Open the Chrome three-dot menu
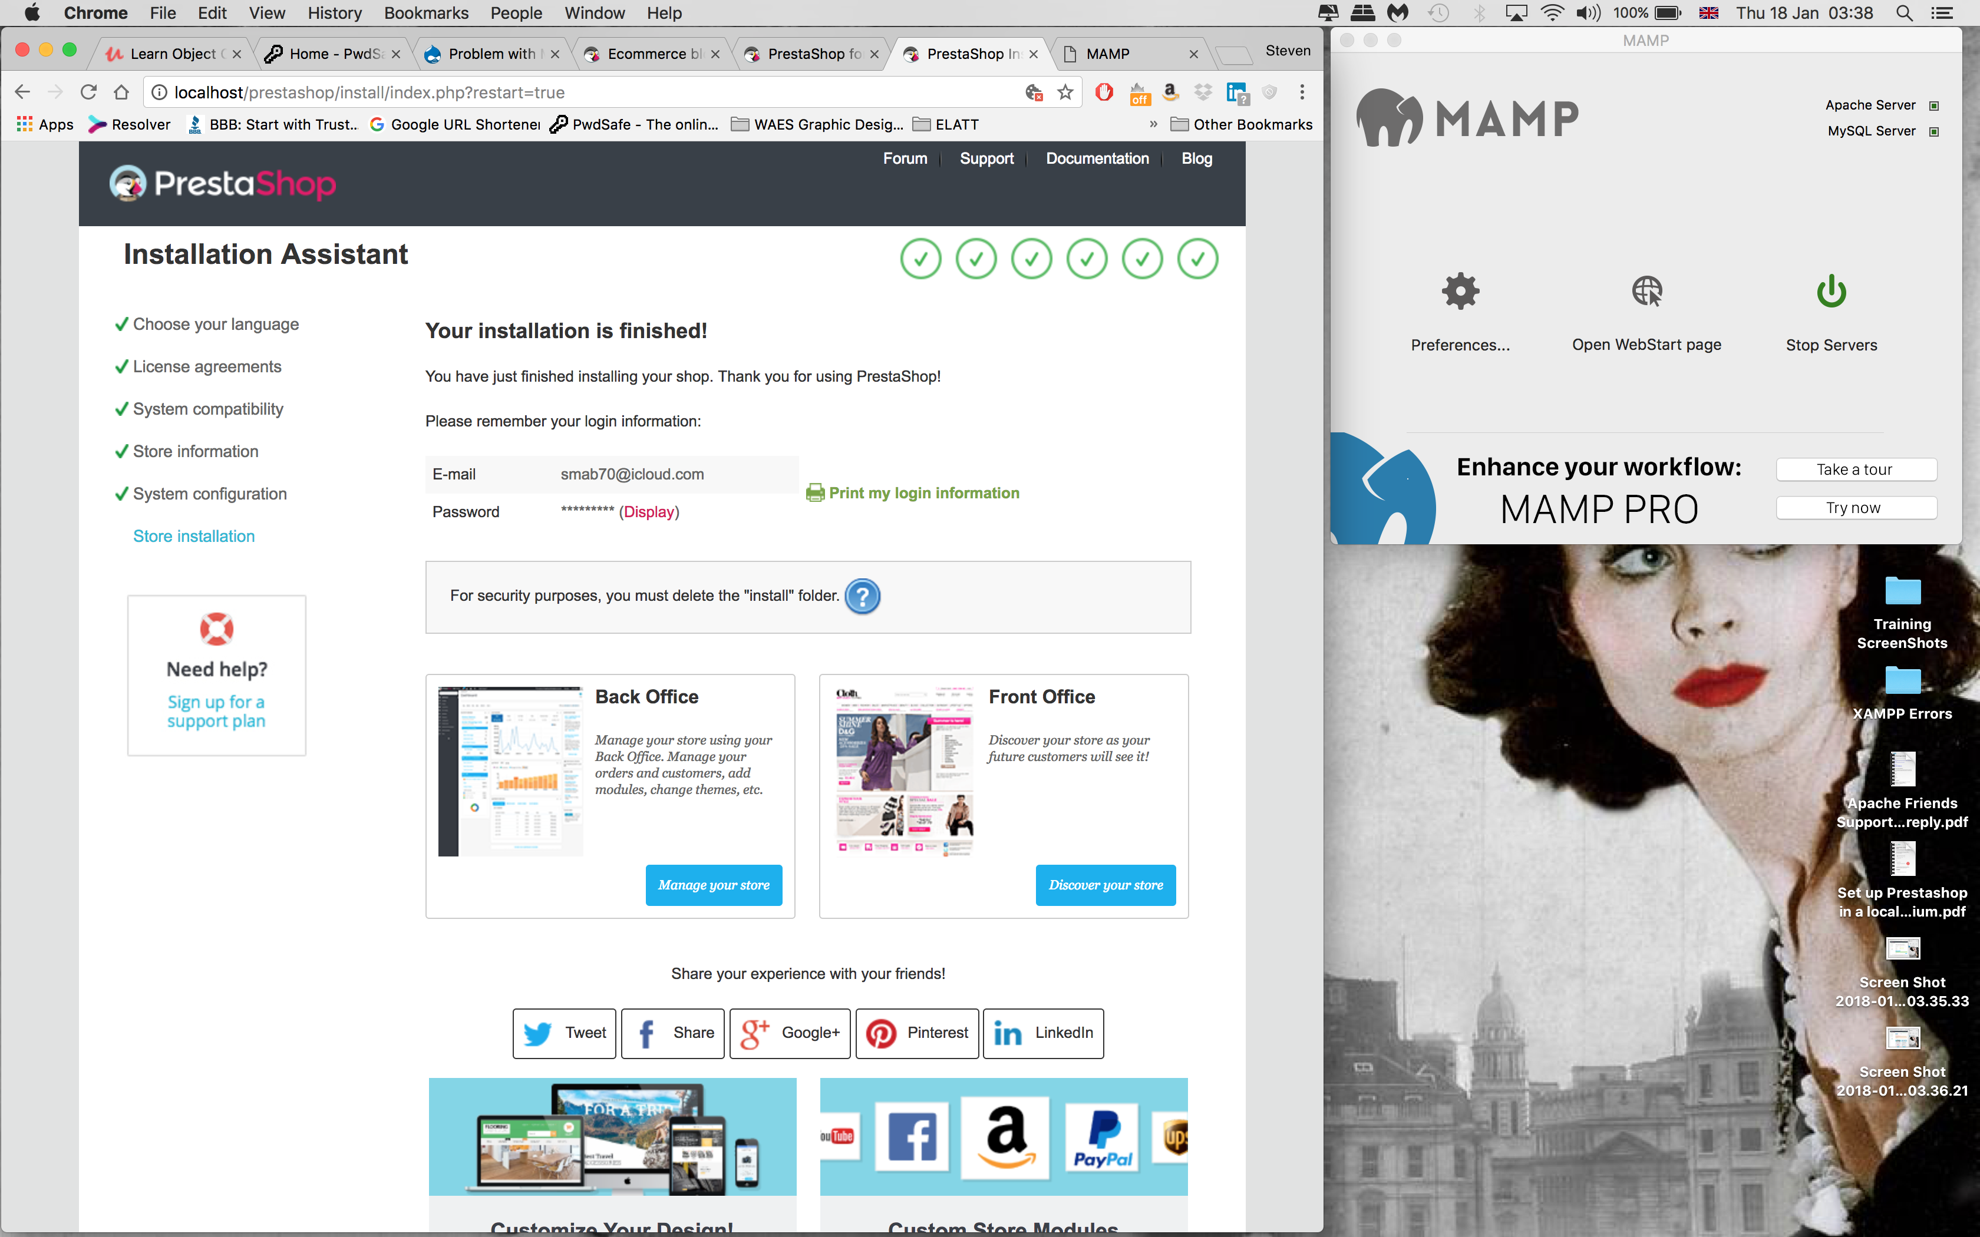 (x=1302, y=92)
